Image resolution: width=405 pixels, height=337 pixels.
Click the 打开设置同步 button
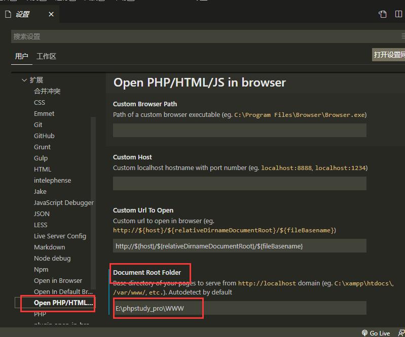(x=388, y=55)
